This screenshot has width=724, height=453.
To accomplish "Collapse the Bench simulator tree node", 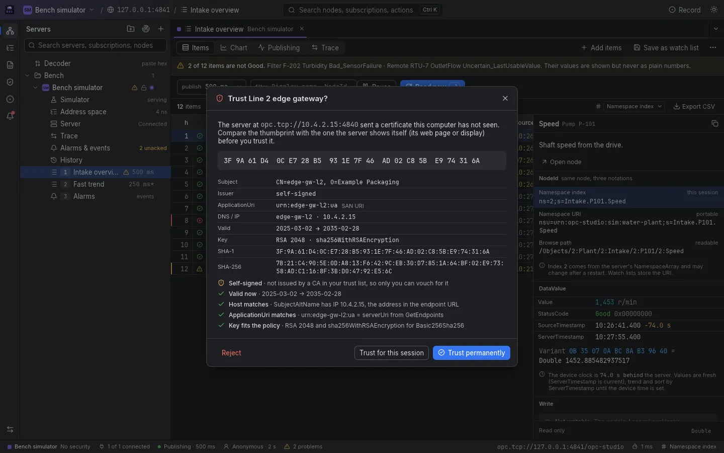I will (35, 88).
